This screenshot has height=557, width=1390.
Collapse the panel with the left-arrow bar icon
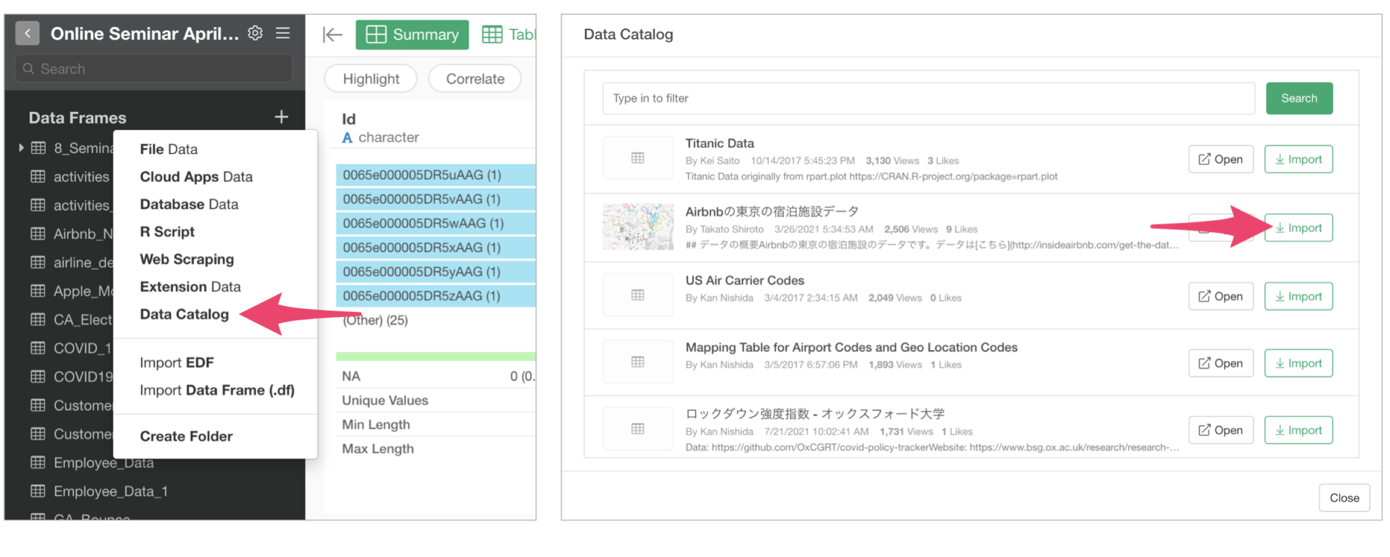tap(332, 35)
